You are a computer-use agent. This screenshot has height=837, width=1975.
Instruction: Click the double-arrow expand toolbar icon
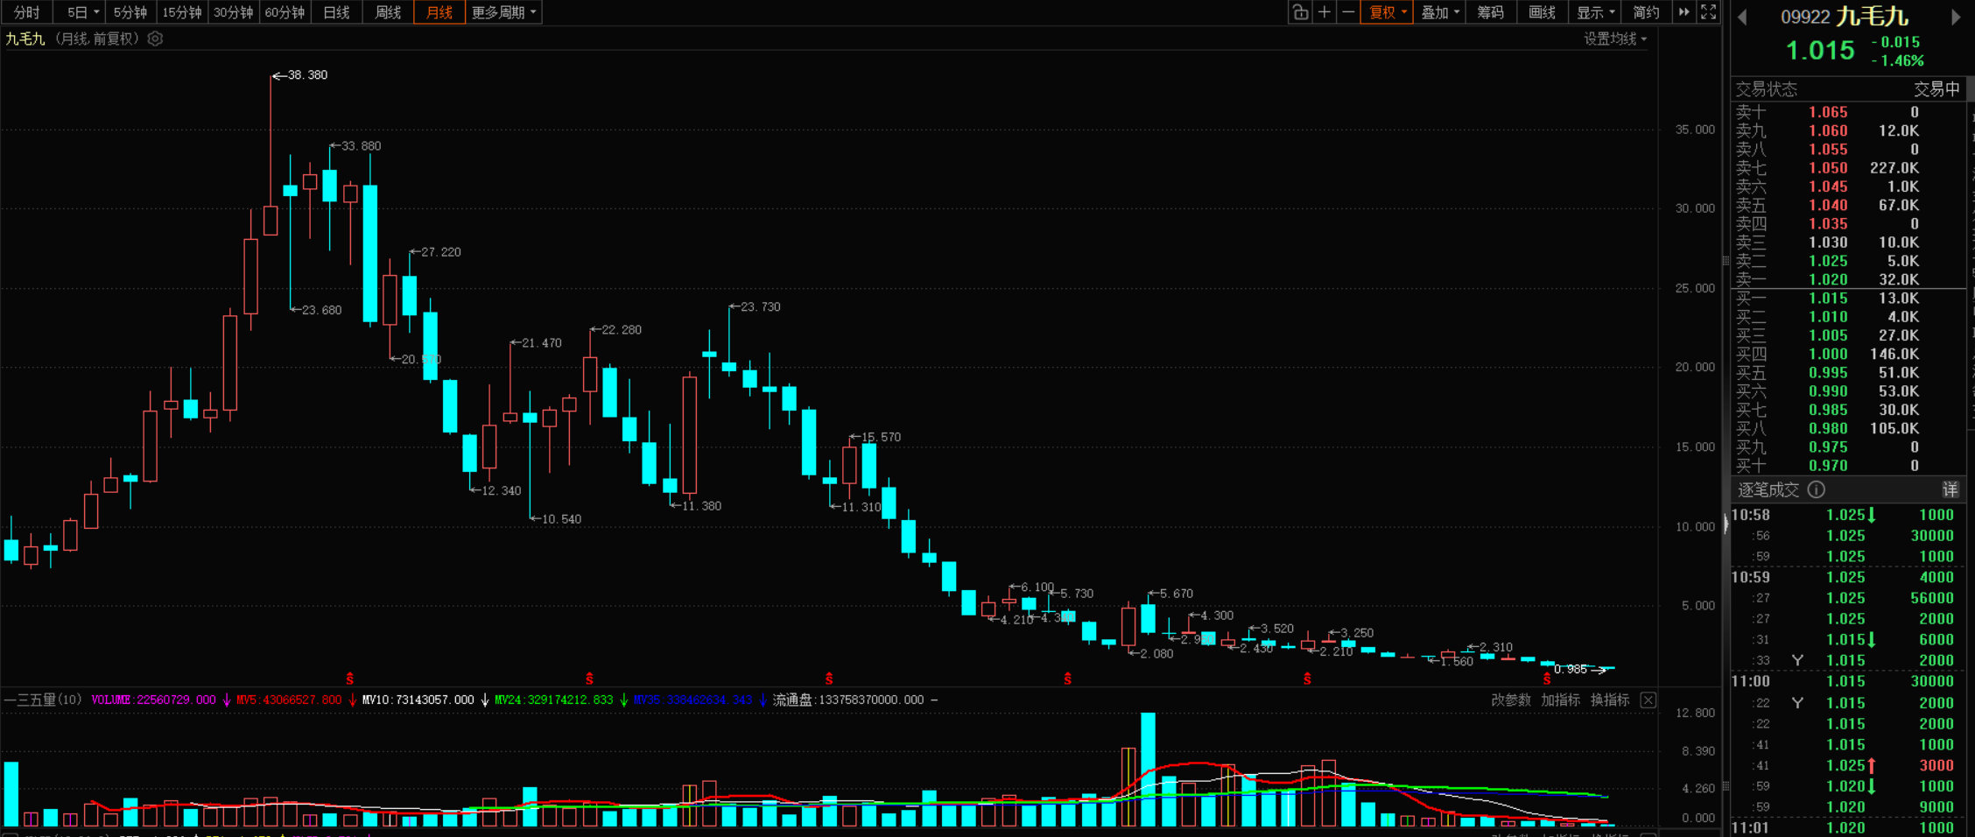click(1683, 12)
